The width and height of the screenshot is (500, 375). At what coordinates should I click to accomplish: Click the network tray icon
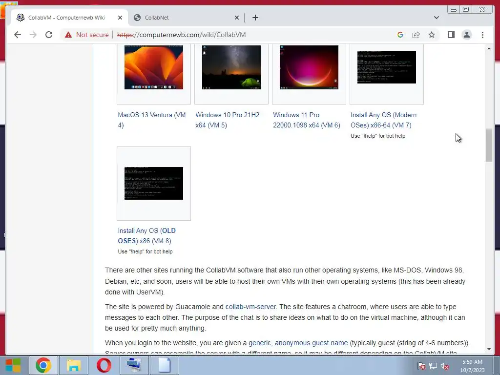pyautogui.click(x=433, y=366)
